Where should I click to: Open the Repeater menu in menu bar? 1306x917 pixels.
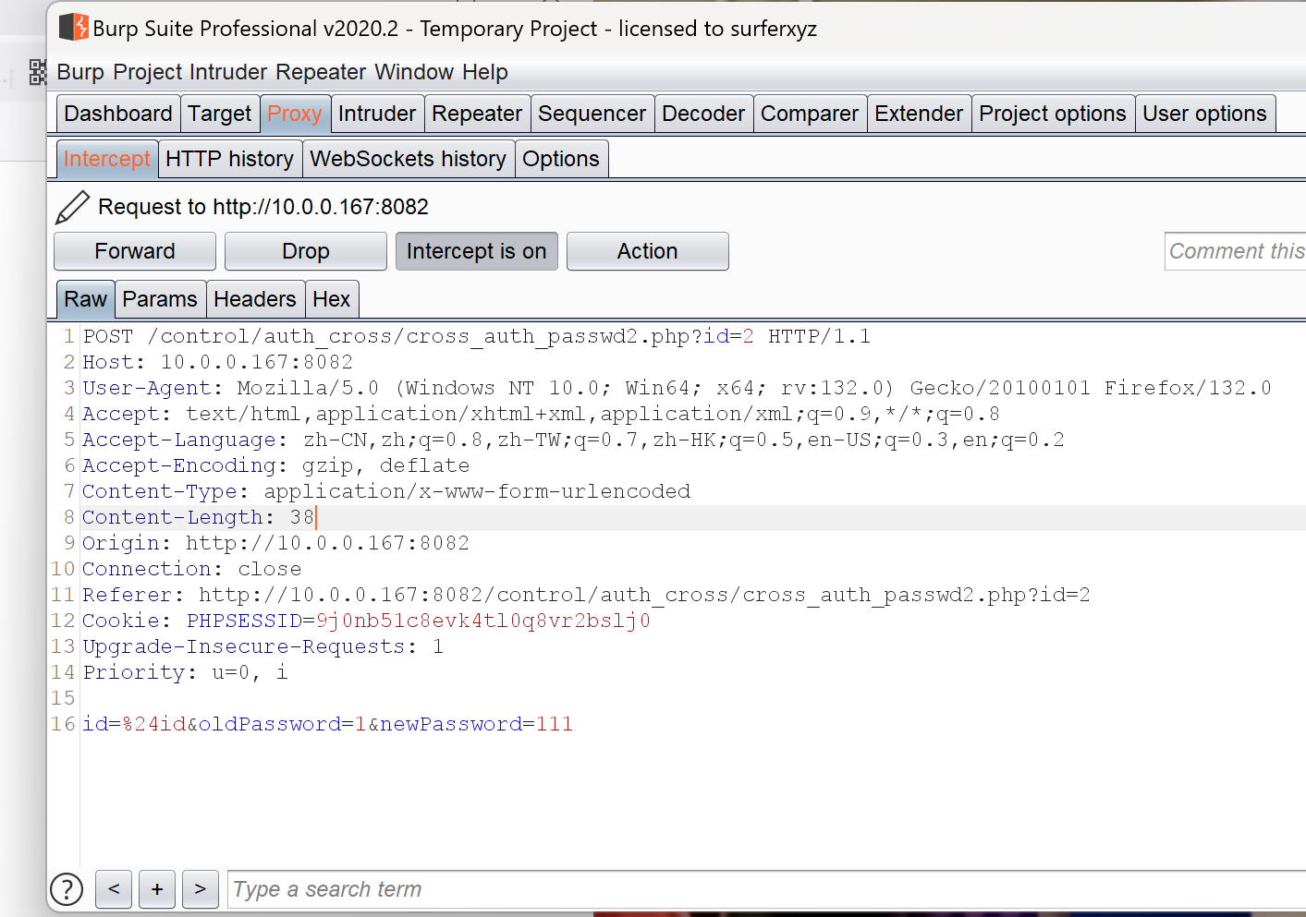322,72
